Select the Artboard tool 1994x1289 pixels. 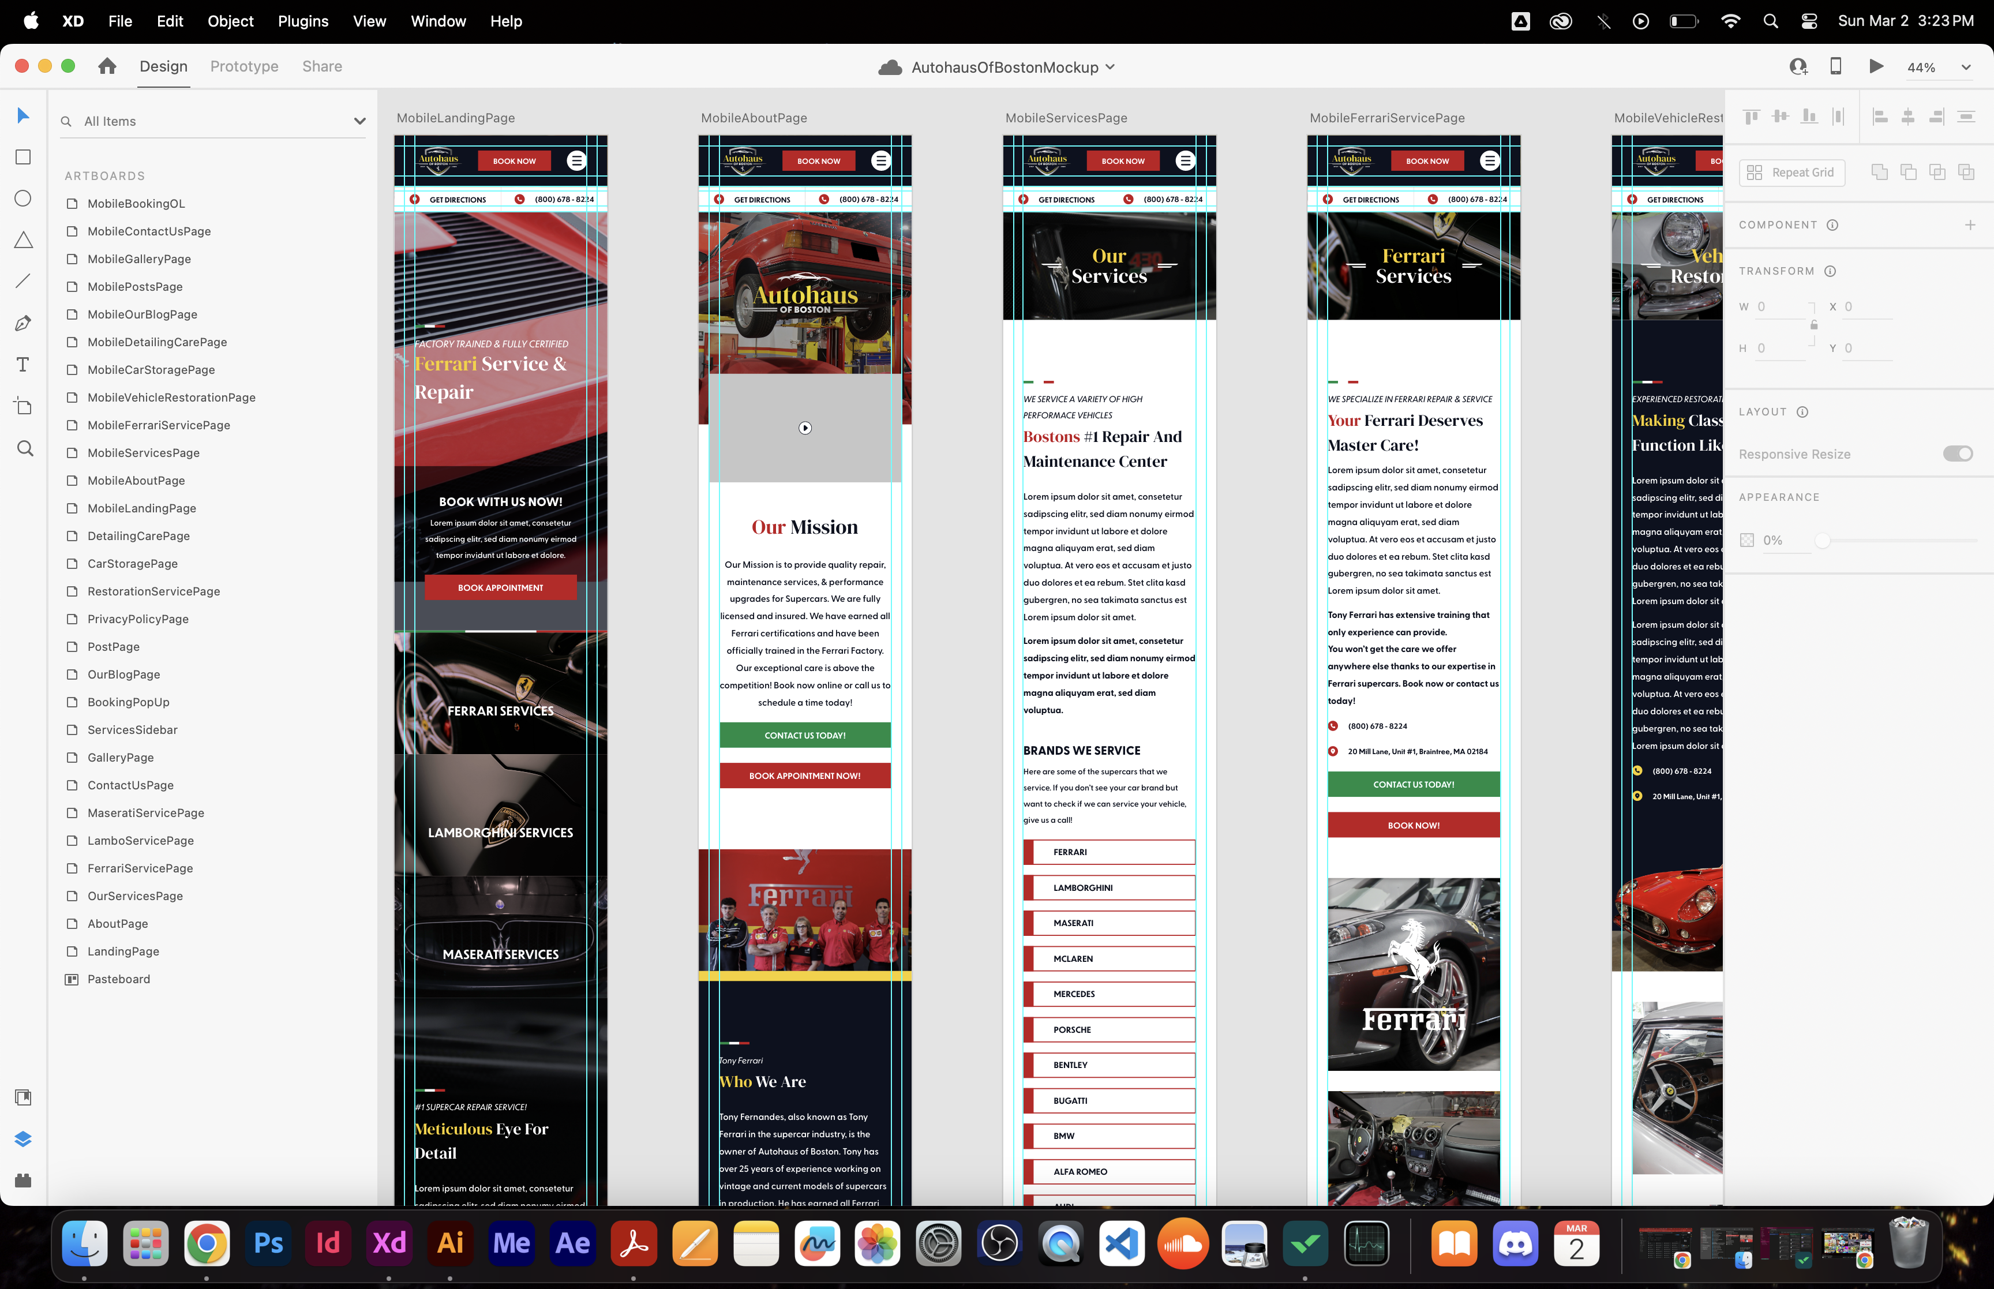[24, 407]
